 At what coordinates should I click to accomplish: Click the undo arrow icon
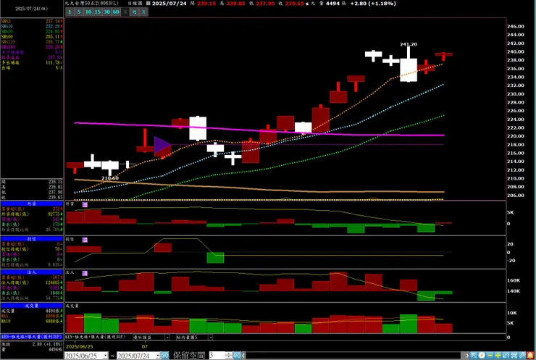pos(506,356)
